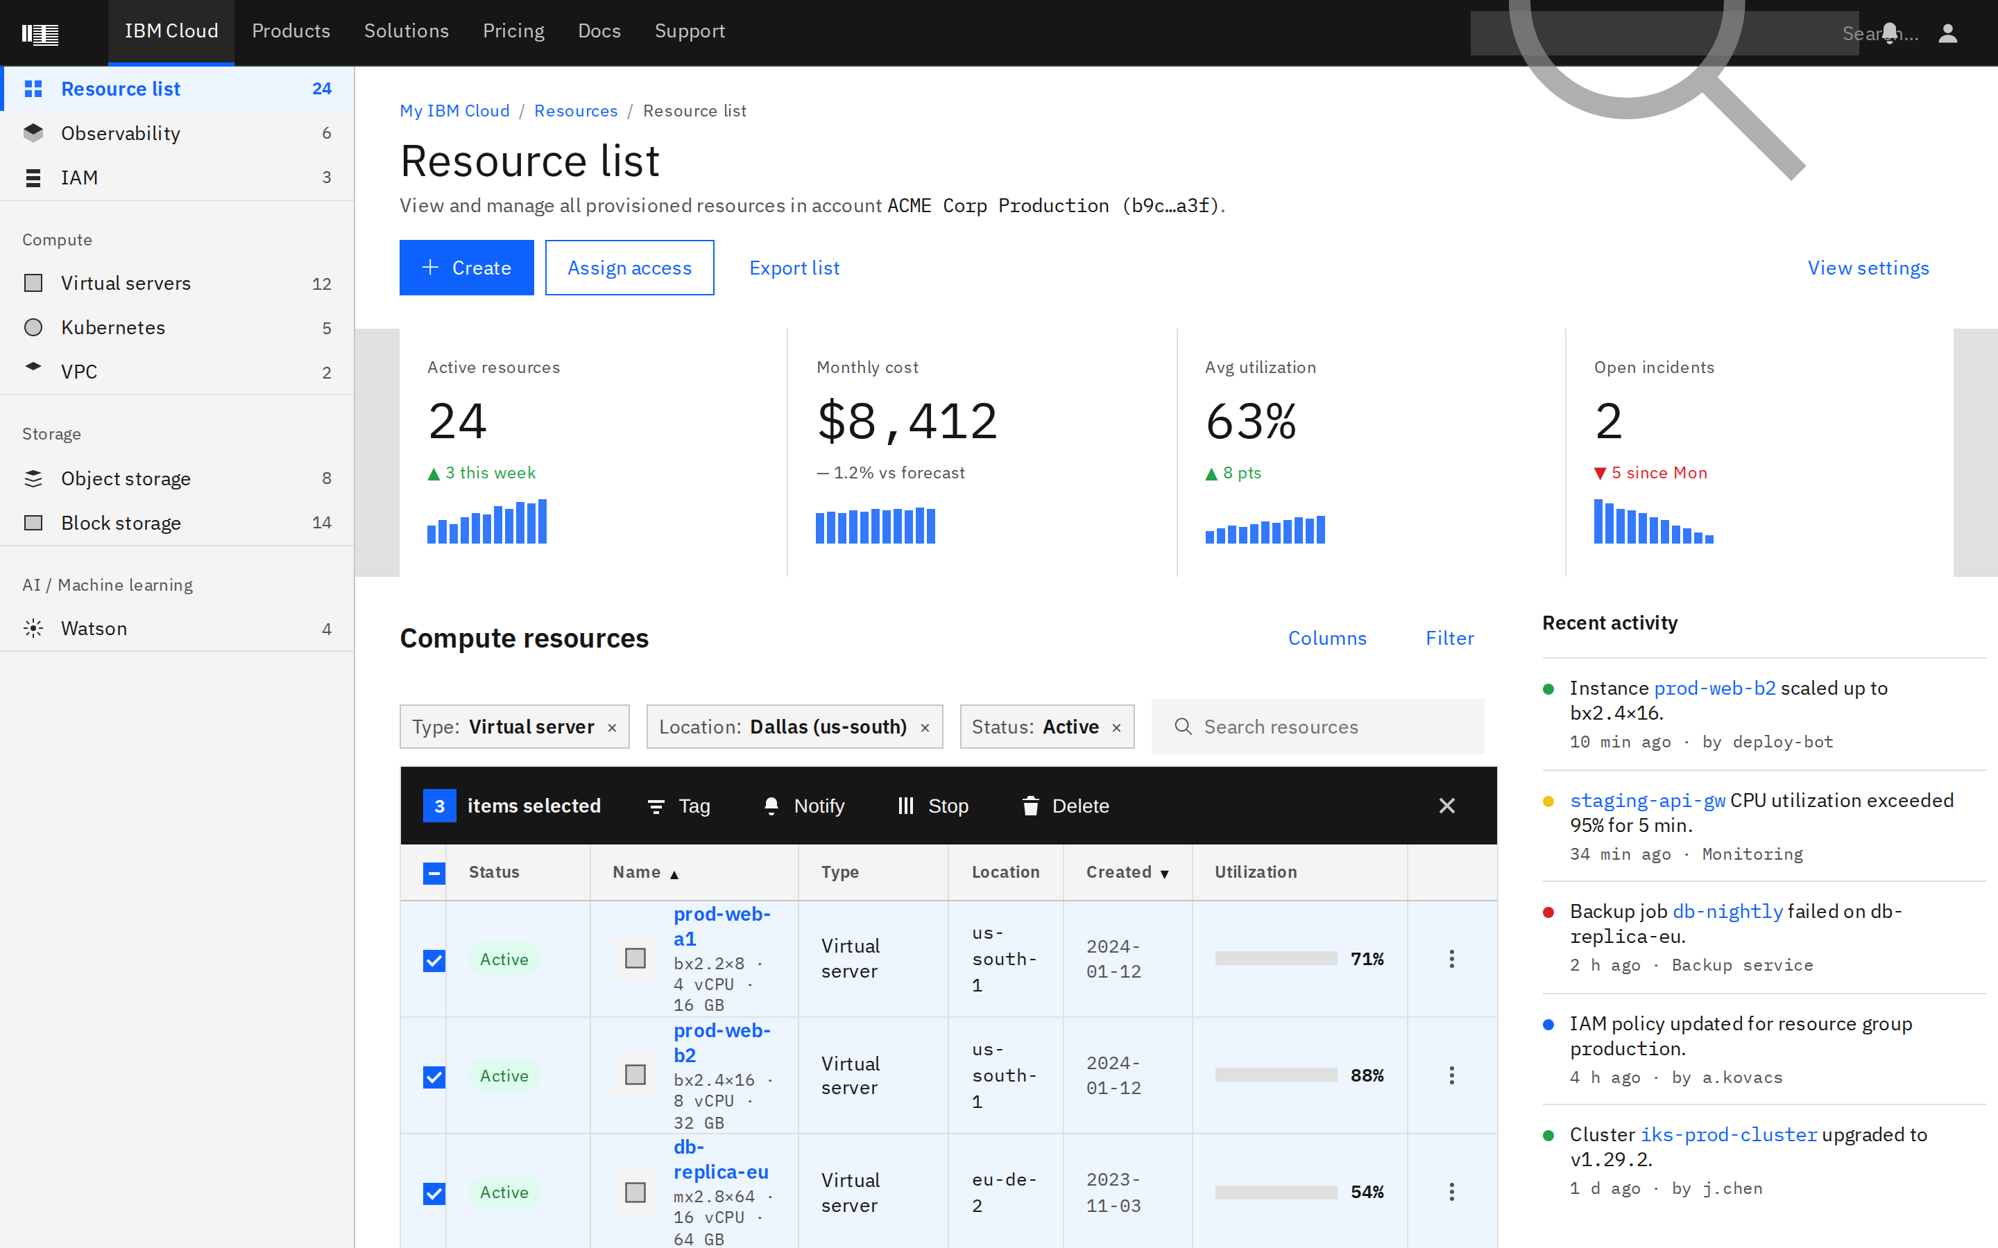
Task: Open the overflow menu for prod-web-a1
Action: pos(1451,959)
